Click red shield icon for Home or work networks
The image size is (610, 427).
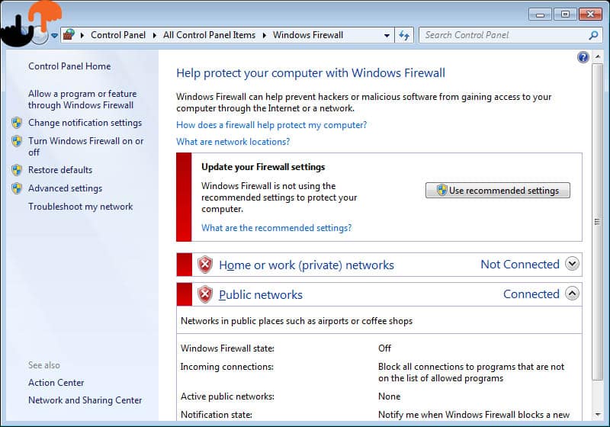point(205,265)
